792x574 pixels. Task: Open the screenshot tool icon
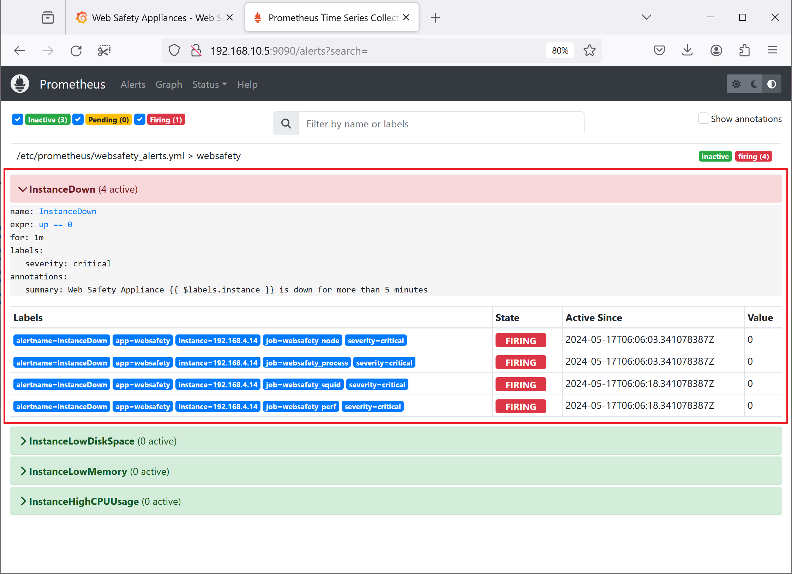pyautogui.click(x=104, y=51)
